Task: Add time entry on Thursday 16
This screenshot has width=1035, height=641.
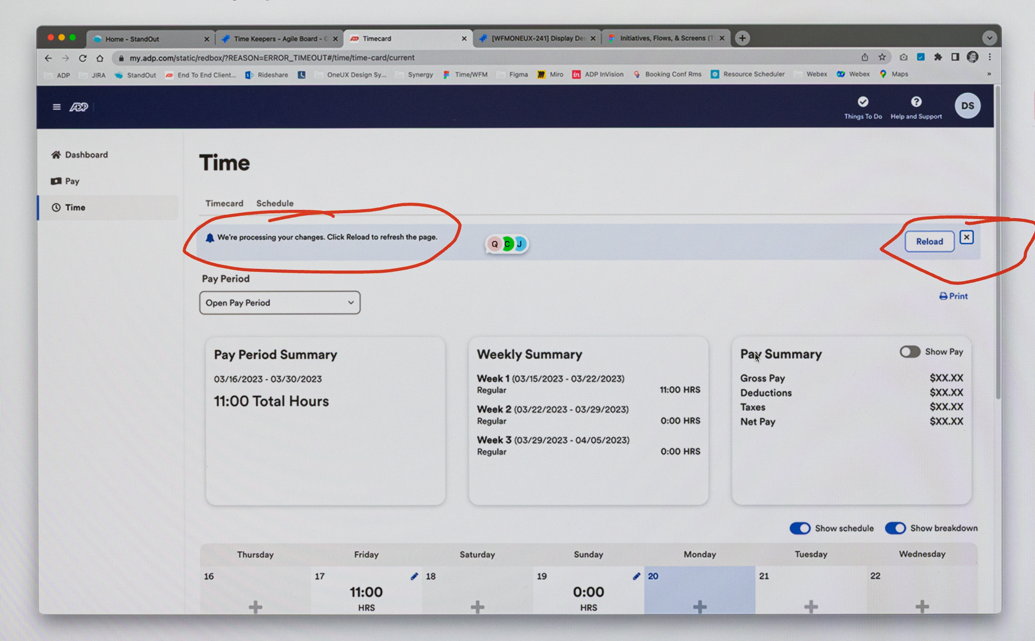Action: coord(255,607)
